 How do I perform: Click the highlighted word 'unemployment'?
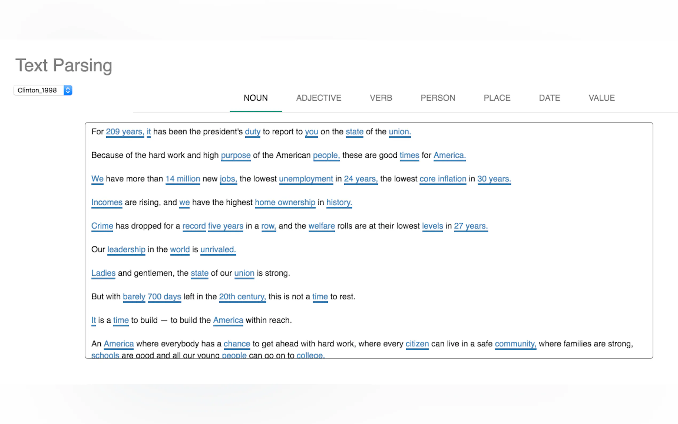[x=306, y=179]
